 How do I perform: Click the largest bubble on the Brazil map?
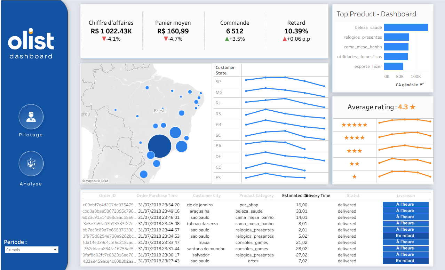click(159, 145)
